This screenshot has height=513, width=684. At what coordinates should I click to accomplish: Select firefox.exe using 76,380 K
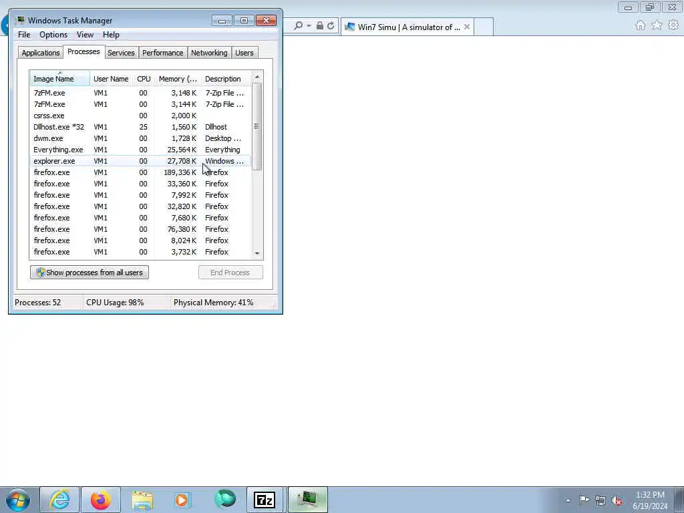140,229
